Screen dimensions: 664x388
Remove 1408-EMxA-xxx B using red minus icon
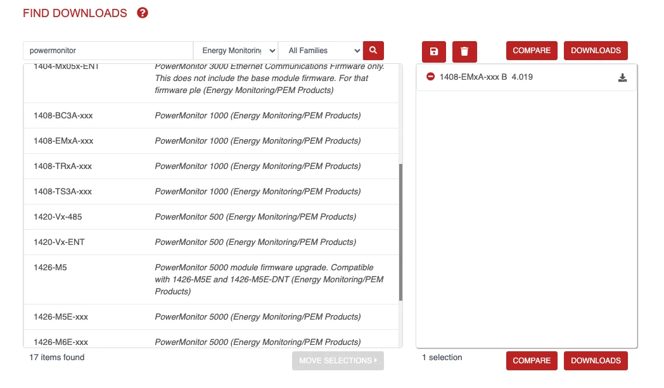(x=431, y=77)
